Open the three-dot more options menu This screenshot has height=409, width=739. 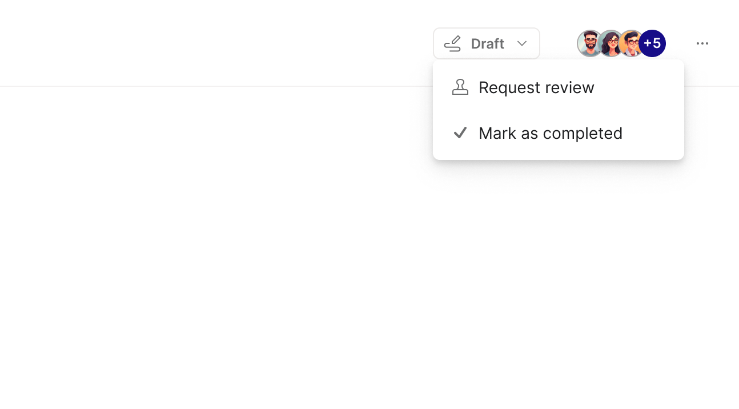702,43
